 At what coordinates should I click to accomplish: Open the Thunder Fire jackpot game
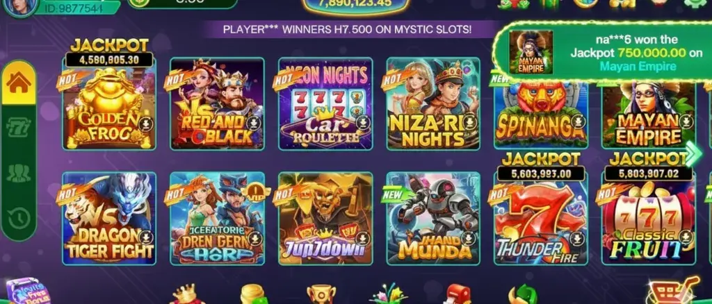541,219
